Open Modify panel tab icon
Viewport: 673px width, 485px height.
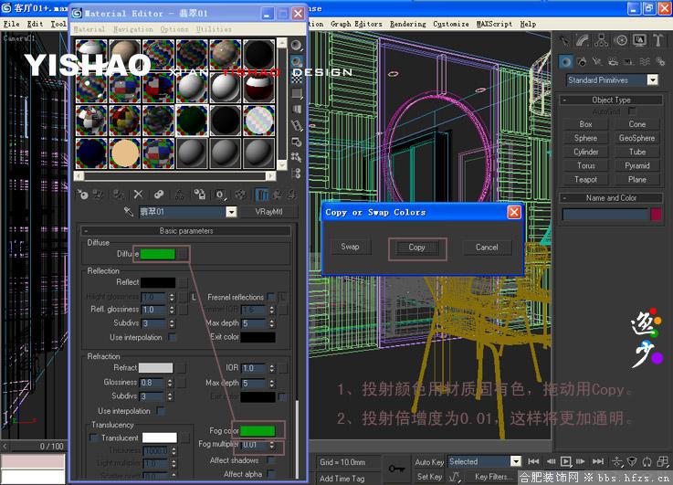pos(582,40)
